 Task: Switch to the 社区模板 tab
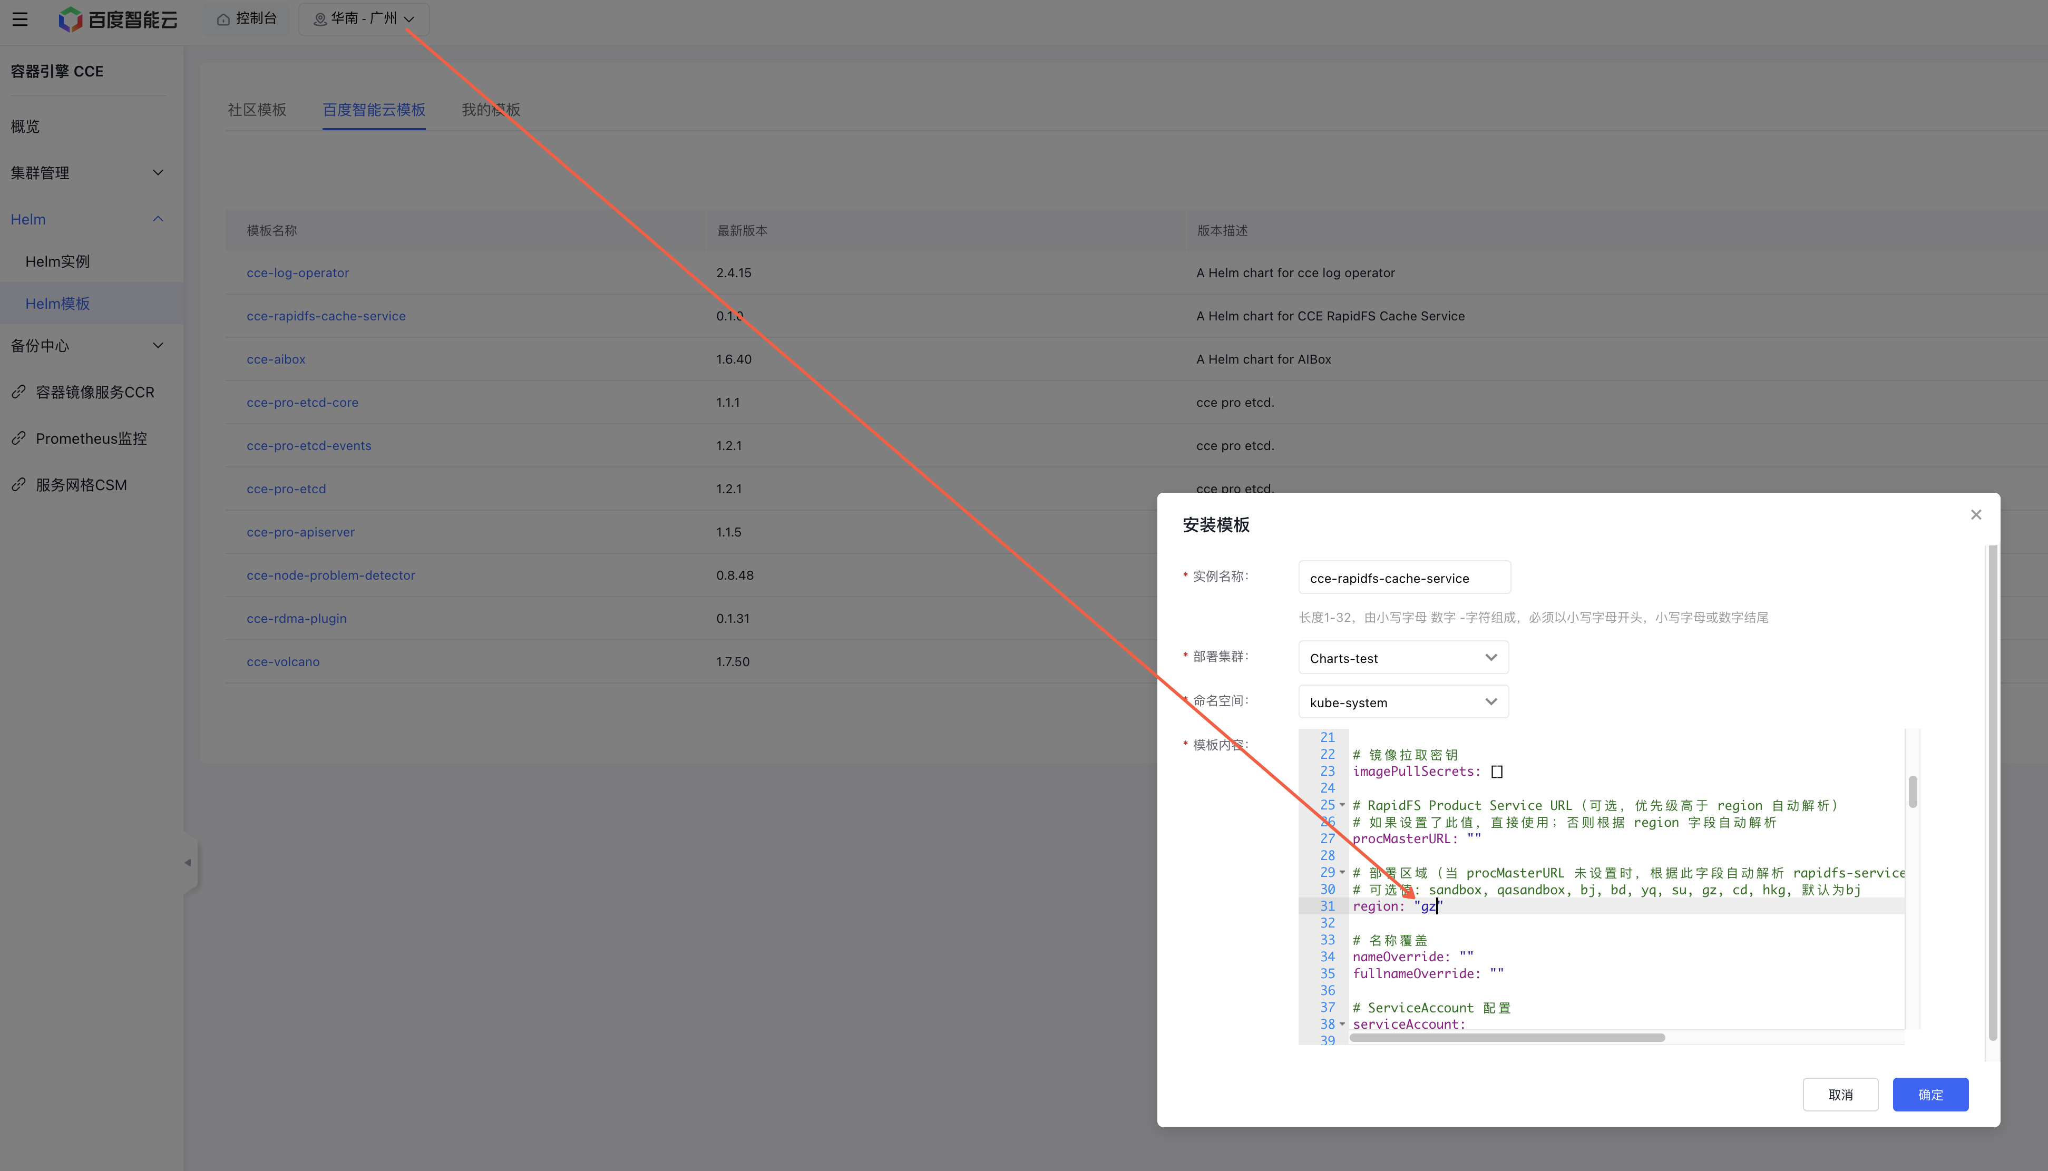[x=257, y=110]
